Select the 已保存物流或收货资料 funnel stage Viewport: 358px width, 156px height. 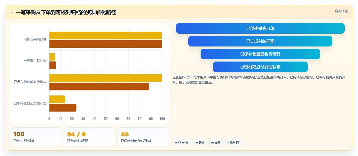tap(260, 54)
